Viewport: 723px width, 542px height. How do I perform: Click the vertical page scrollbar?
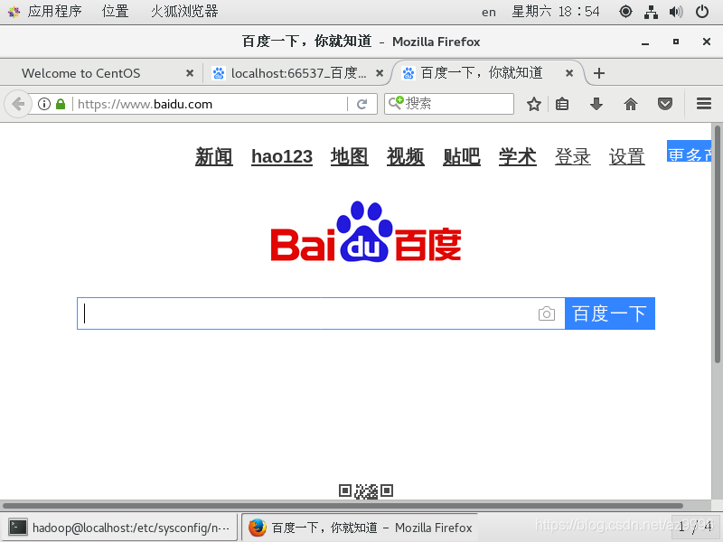click(x=717, y=244)
